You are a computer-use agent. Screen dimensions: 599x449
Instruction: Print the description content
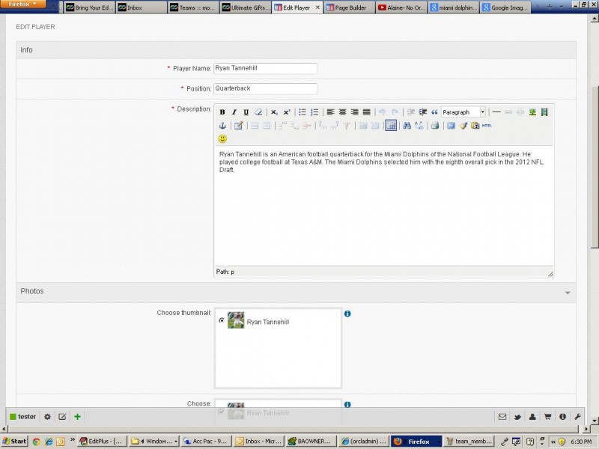pos(435,126)
